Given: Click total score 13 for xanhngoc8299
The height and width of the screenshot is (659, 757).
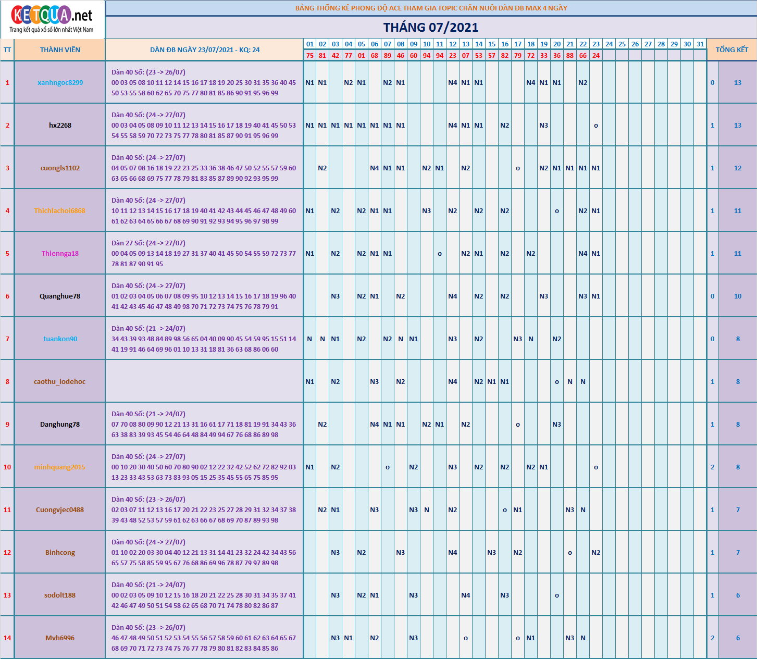Looking at the screenshot, I should (x=738, y=82).
